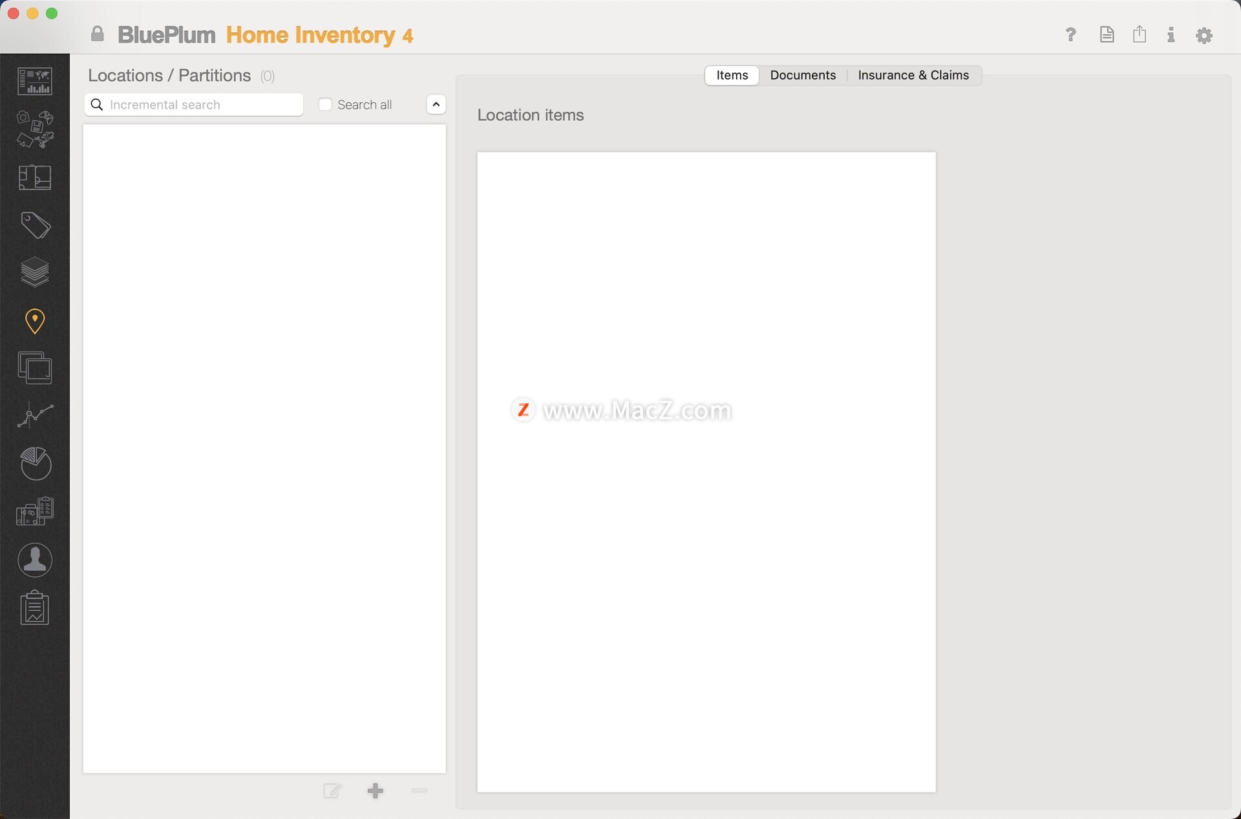The width and height of the screenshot is (1241, 819).
Task: Click the lock icon beside BluePlum
Action: 98,34
